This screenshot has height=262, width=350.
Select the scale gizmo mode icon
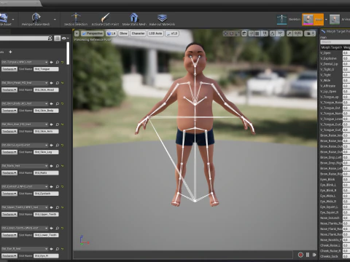click(x=237, y=33)
